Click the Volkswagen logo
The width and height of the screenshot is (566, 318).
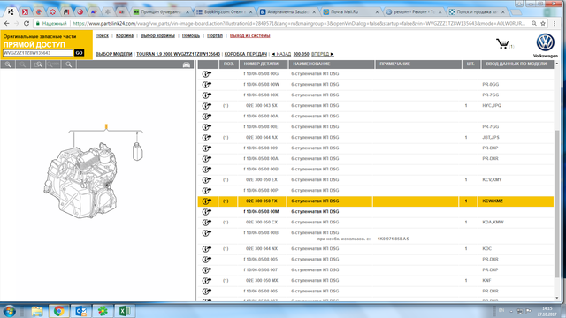pos(545,42)
